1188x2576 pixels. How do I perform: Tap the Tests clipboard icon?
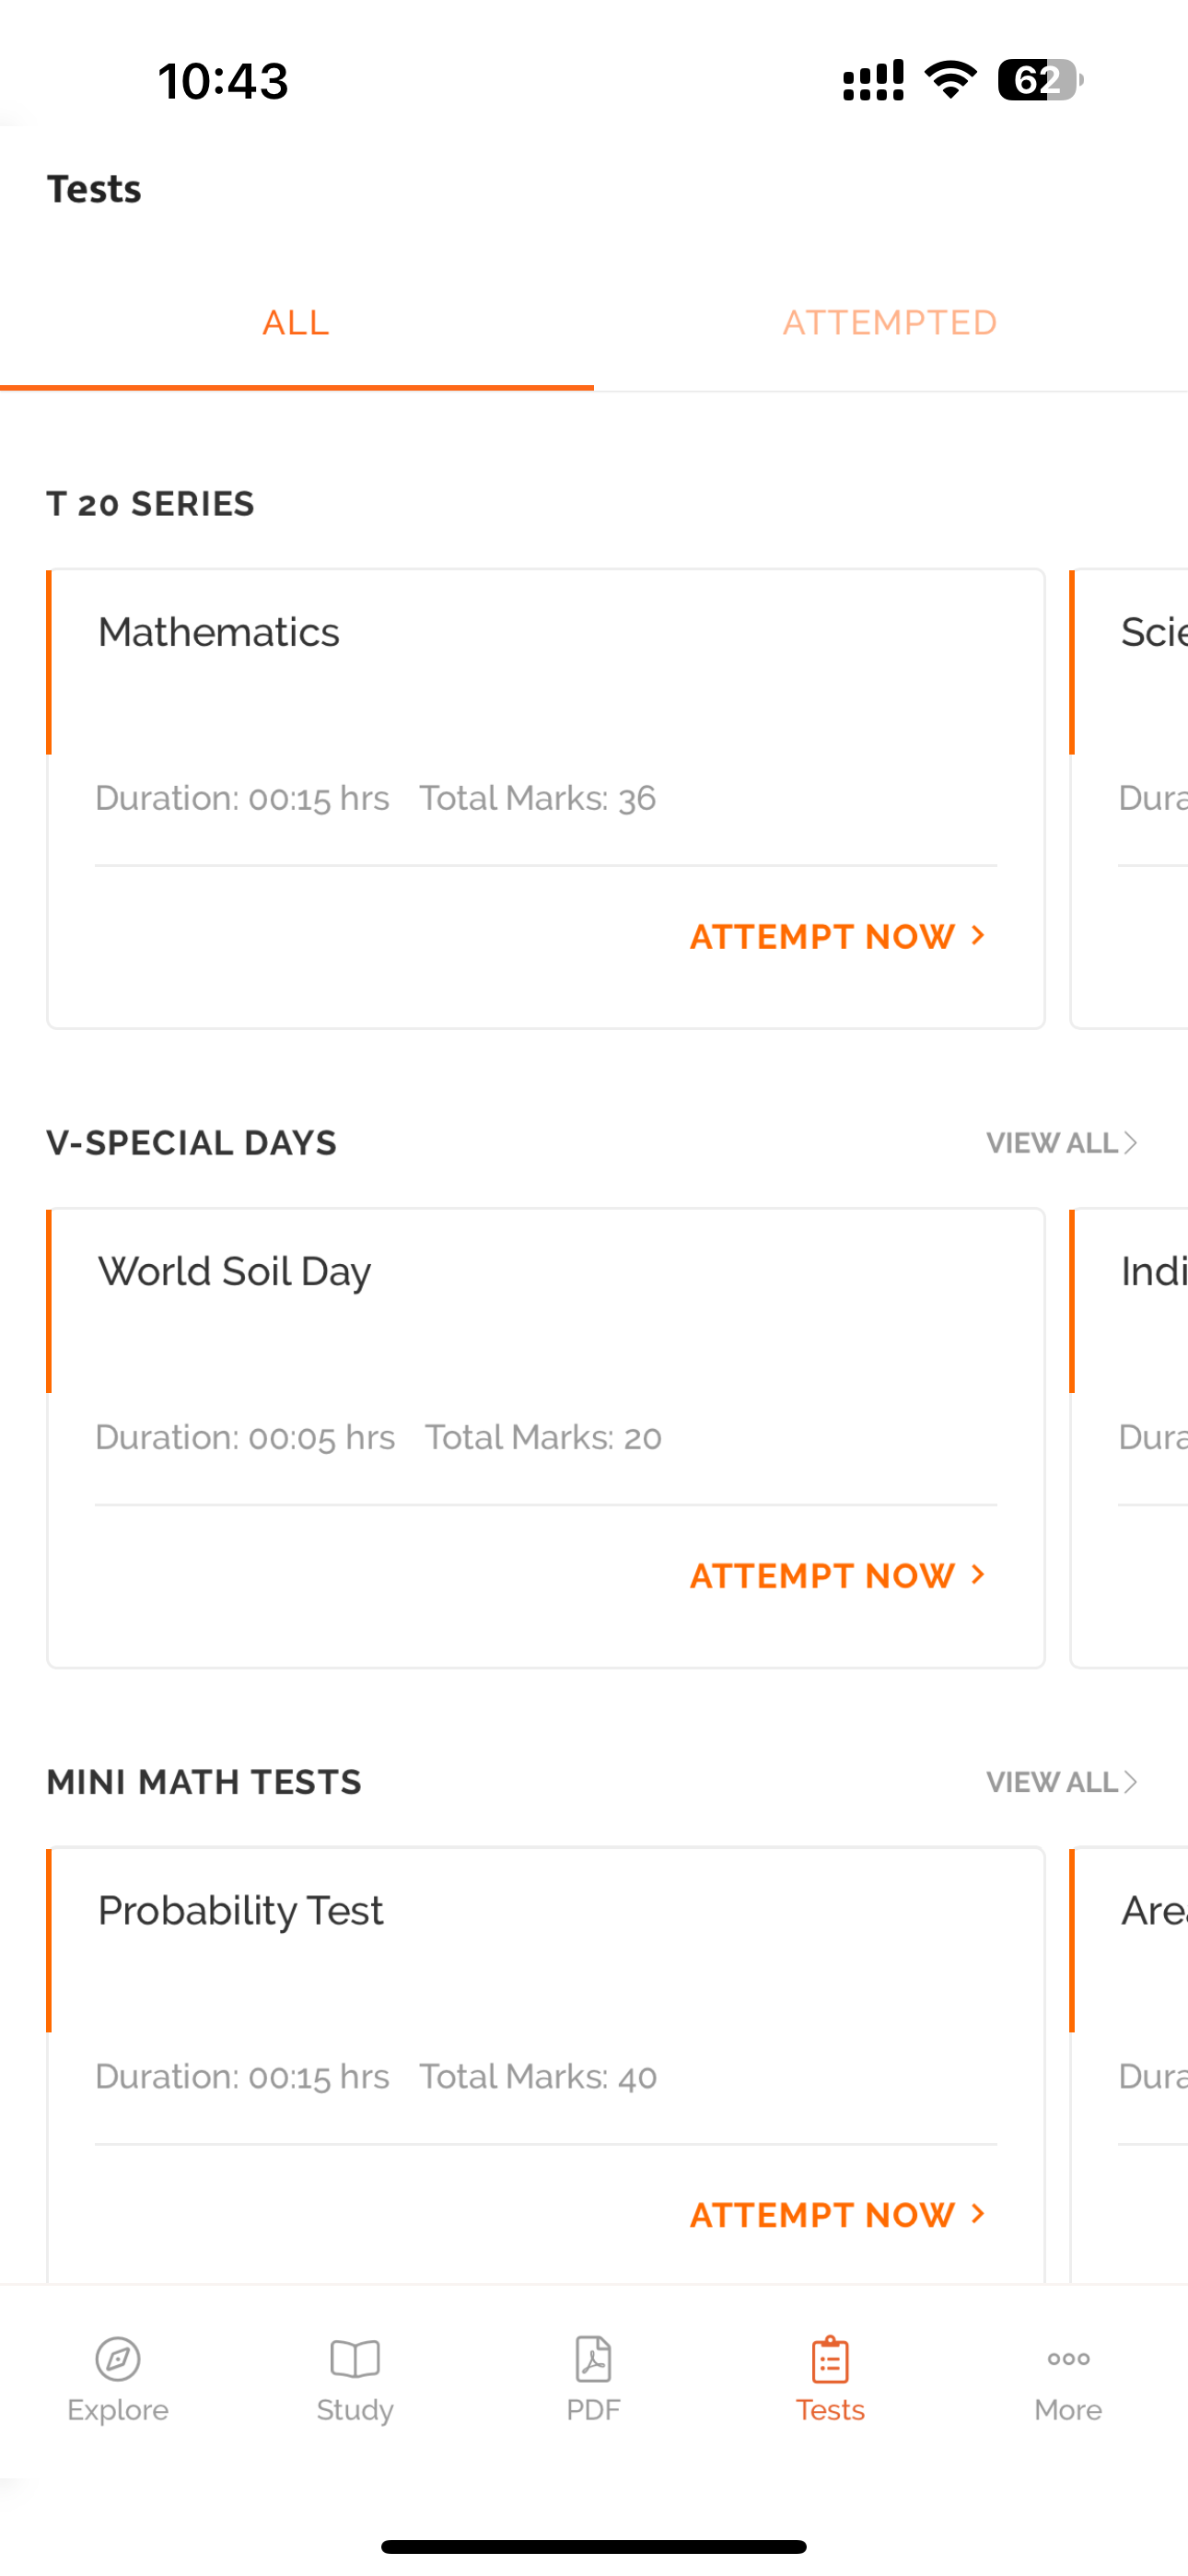830,2359
